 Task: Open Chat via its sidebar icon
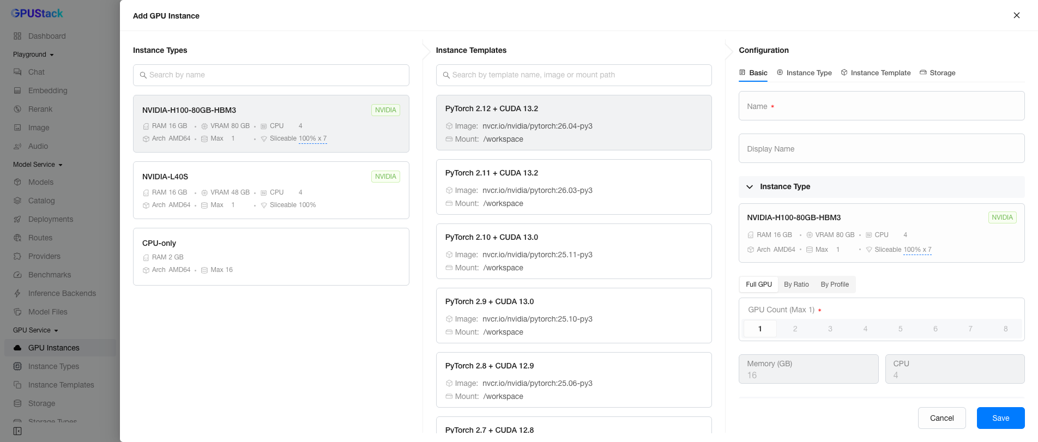17,72
